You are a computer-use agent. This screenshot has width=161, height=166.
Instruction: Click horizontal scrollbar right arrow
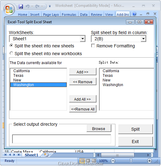(x=148, y=155)
